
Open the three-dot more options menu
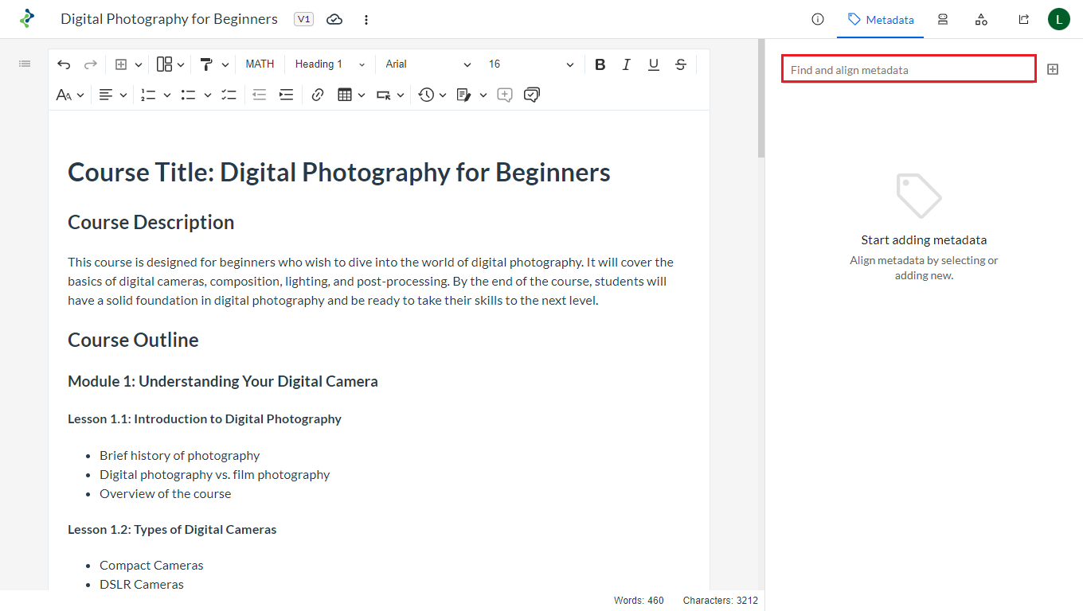point(366,19)
